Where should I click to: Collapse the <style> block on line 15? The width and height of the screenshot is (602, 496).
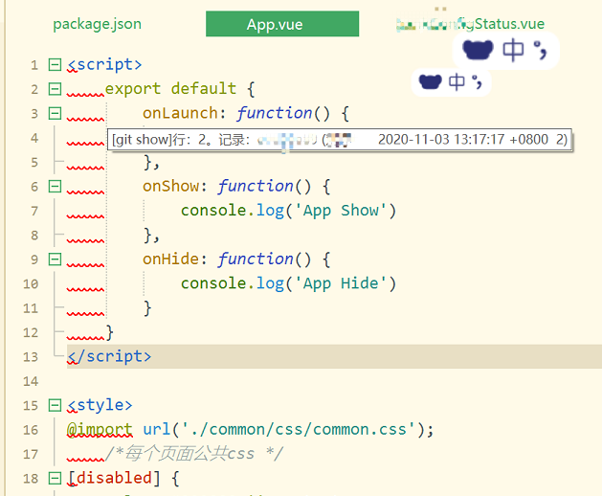55,405
